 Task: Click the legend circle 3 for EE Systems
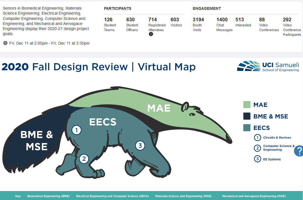pyautogui.click(x=257, y=159)
